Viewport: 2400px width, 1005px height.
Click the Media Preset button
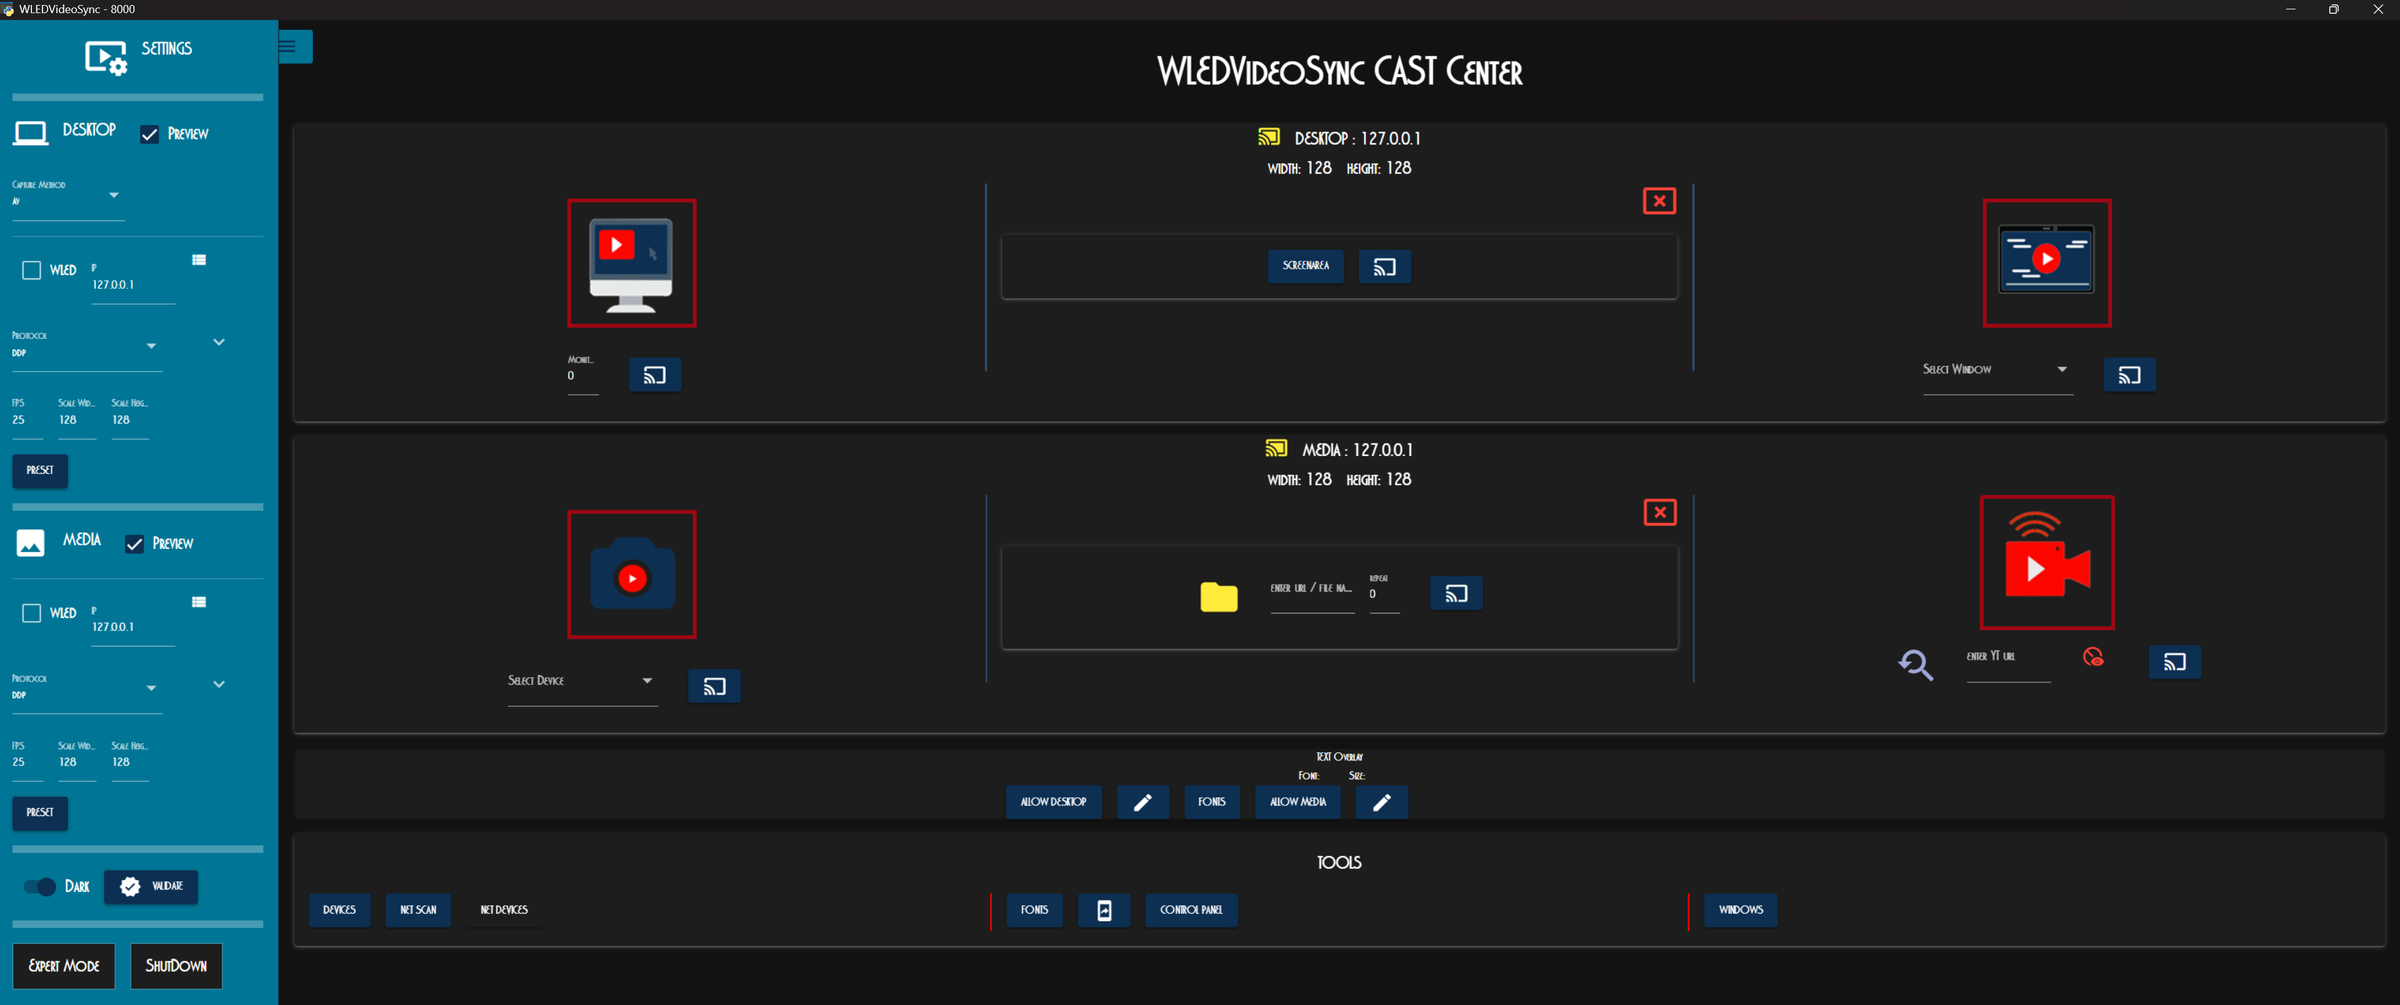click(x=40, y=813)
